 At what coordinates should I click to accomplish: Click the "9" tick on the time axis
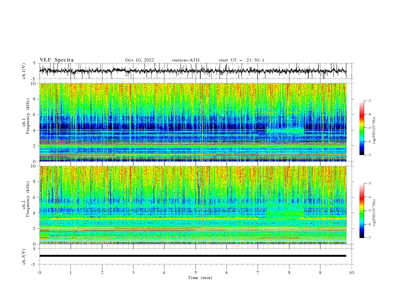coord(320,272)
